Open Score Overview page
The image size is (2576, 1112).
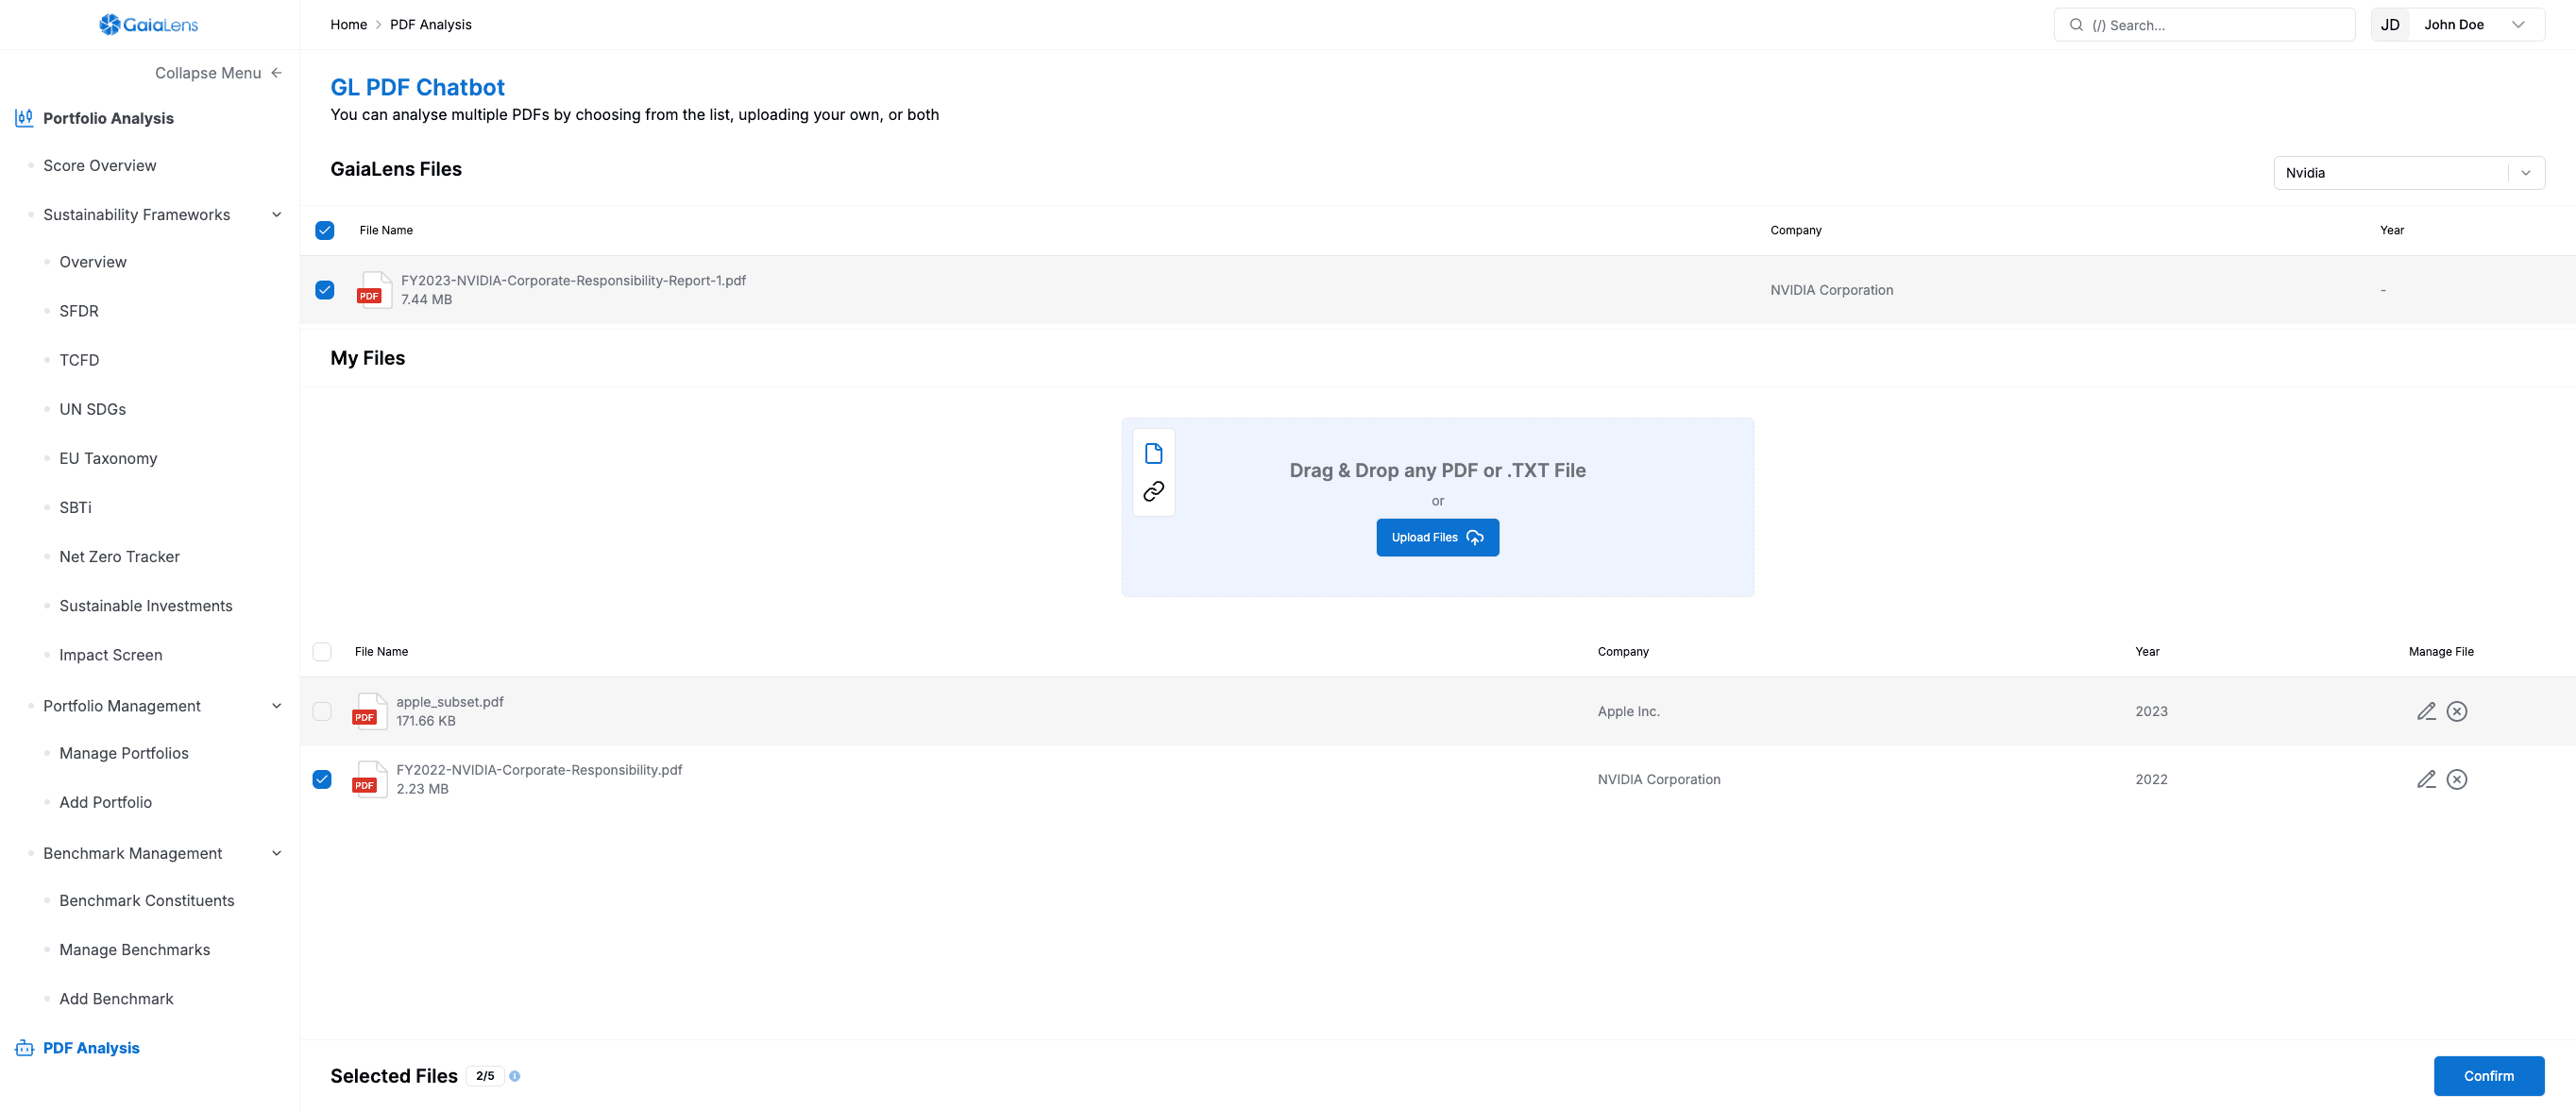100,165
